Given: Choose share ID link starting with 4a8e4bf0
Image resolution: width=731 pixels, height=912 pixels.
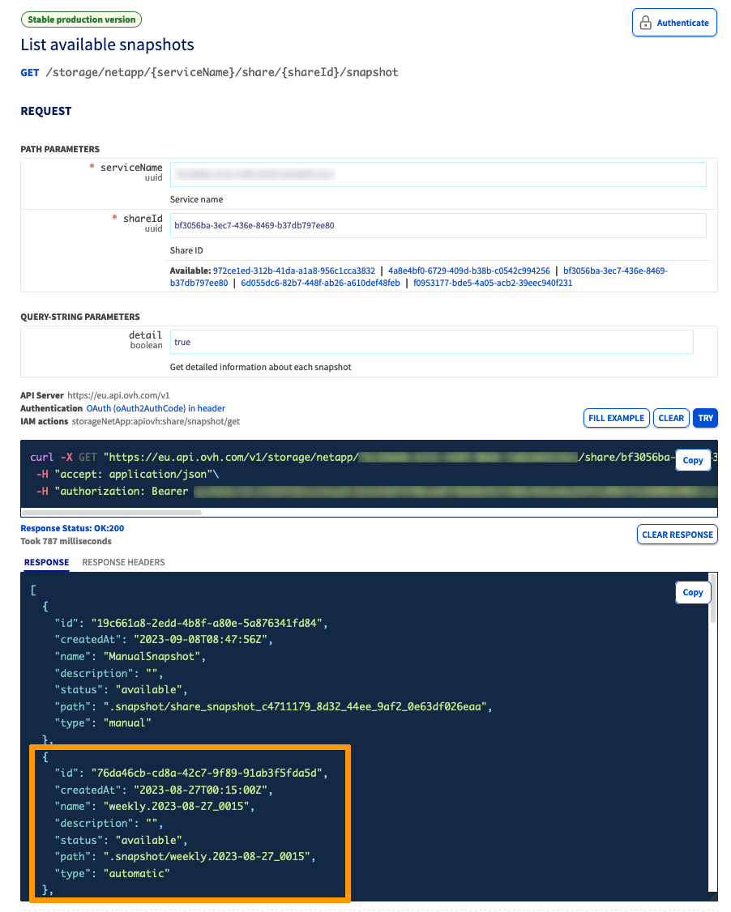Looking at the screenshot, I should click(x=469, y=271).
